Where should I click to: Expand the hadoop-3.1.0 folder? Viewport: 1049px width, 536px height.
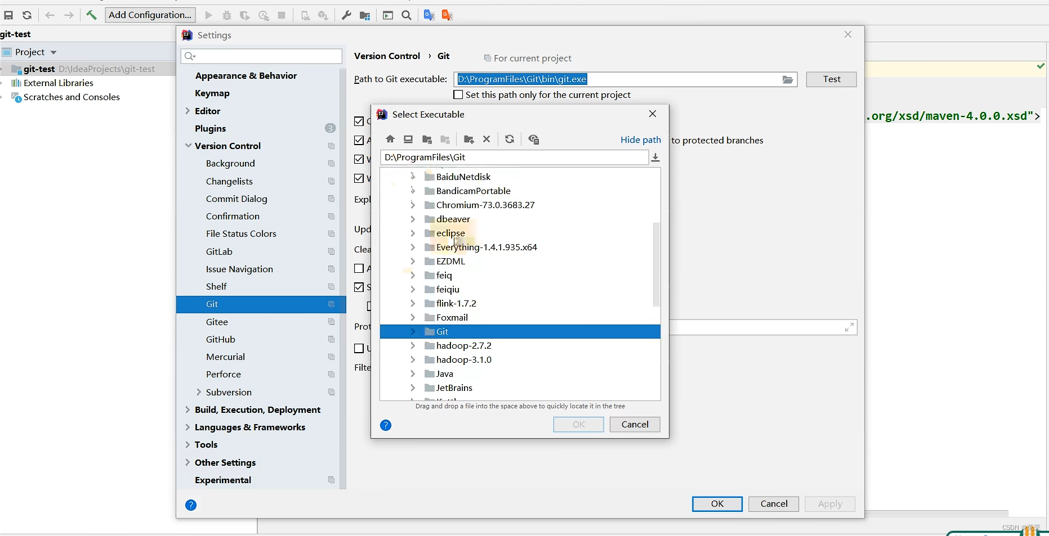(413, 359)
